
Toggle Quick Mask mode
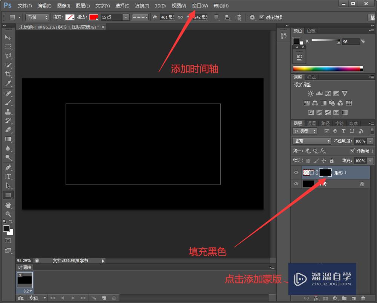coord(8,240)
